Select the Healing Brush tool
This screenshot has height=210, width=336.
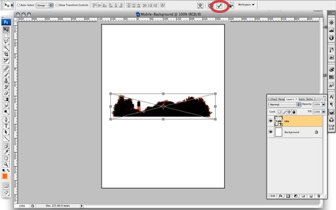[6, 68]
